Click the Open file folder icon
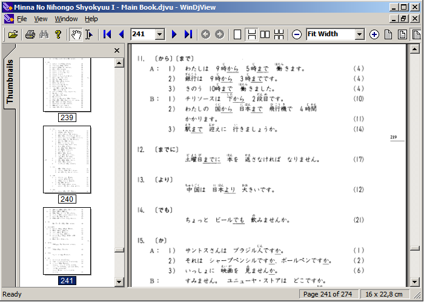The height and width of the screenshot is (302, 424). [x=13, y=34]
